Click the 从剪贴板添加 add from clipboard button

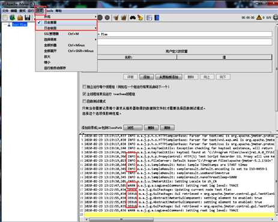[169, 77]
